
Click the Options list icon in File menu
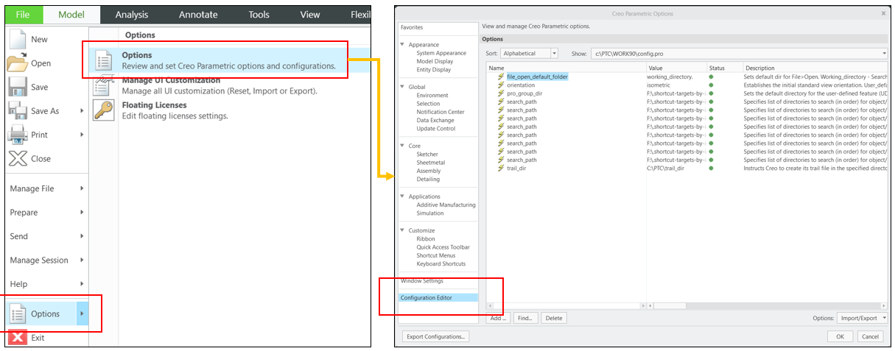click(x=18, y=314)
